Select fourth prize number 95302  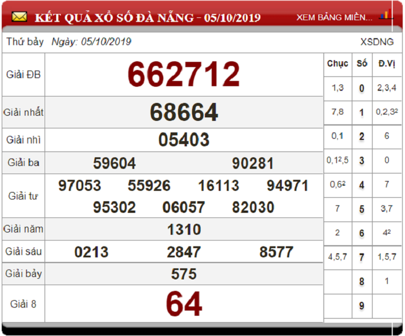[115, 208]
